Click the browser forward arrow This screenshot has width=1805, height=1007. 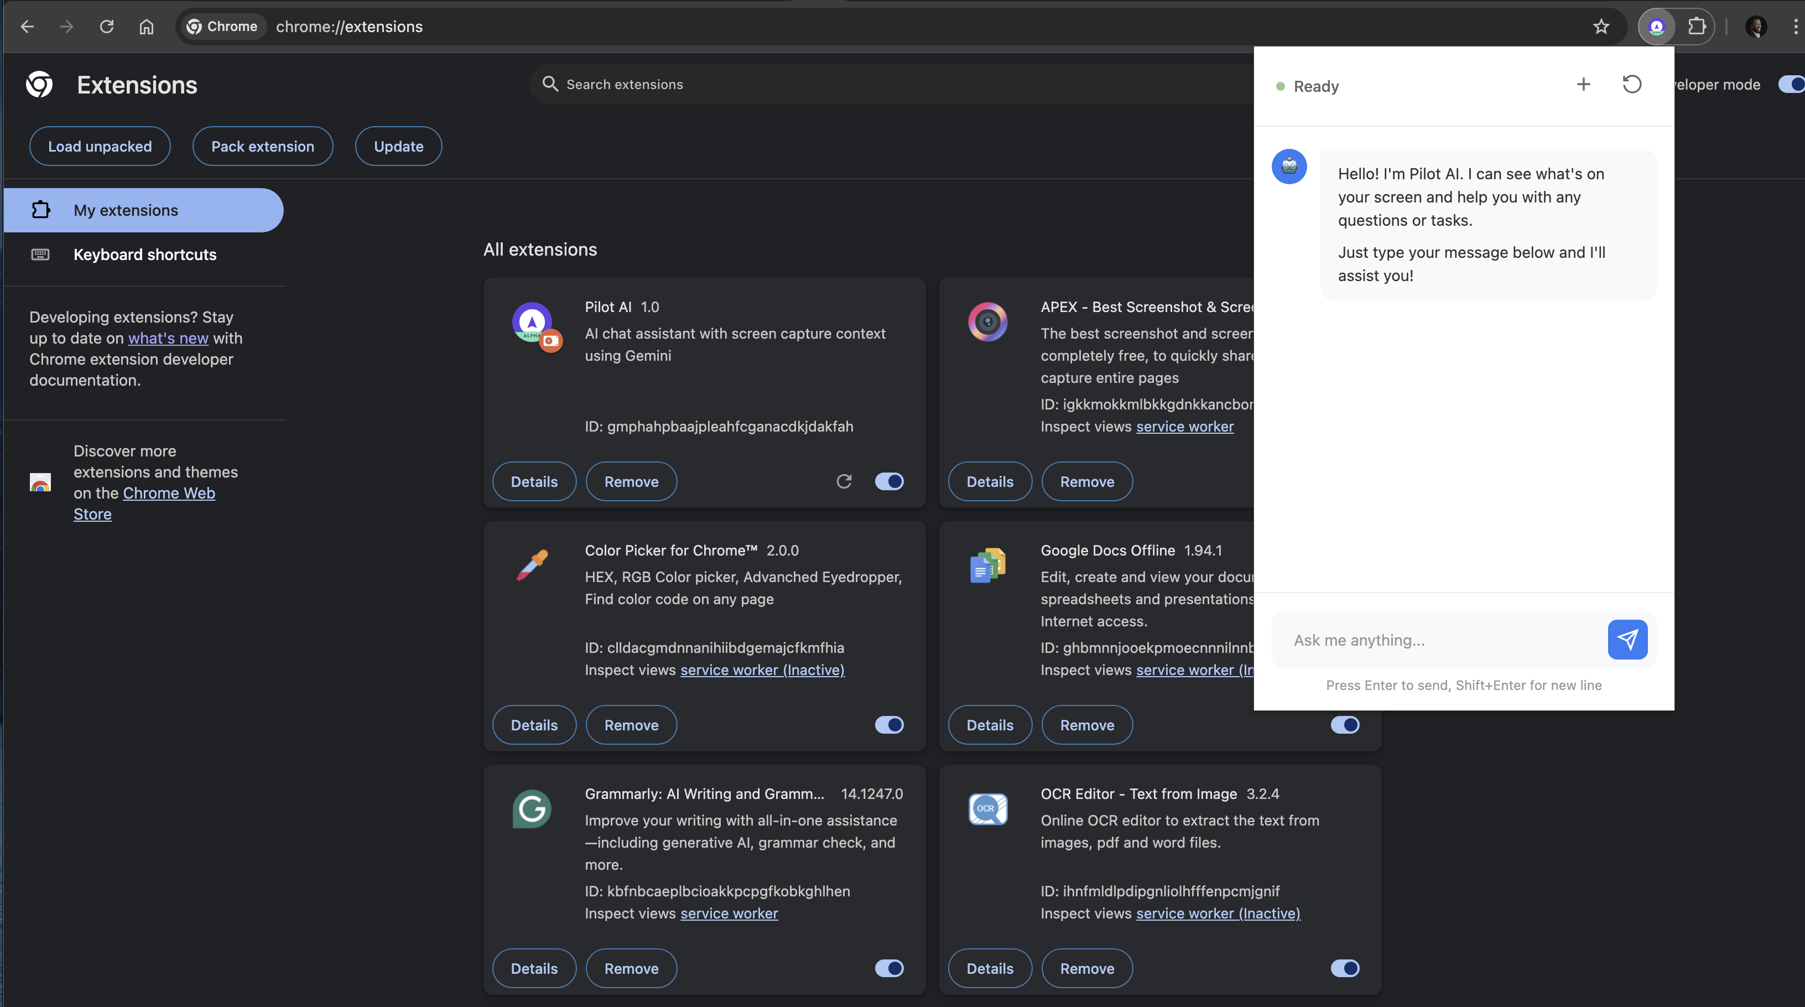point(66,27)
